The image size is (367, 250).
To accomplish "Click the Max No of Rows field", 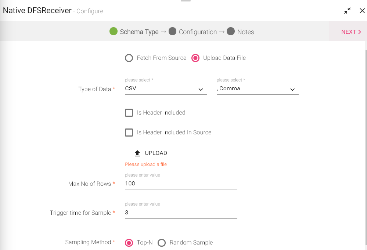I will click(x=181, y=184).
